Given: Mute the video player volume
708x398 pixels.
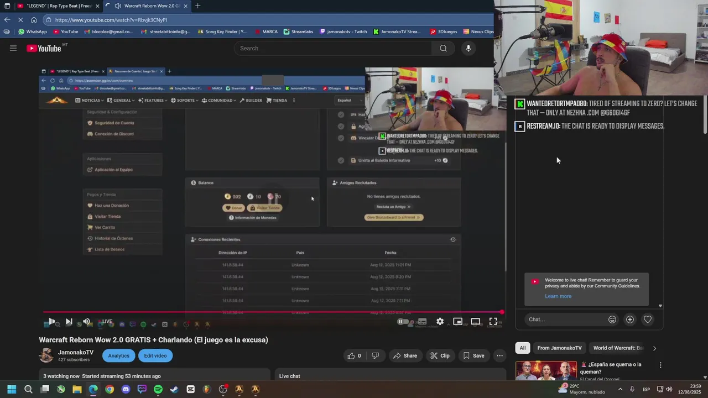Looking at the screenshot, I should tap(86, 321).
